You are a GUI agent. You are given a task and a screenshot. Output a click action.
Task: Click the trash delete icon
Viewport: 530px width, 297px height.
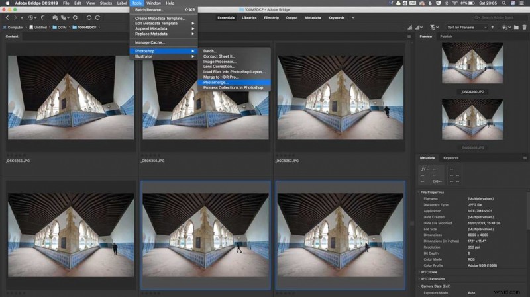524,27
